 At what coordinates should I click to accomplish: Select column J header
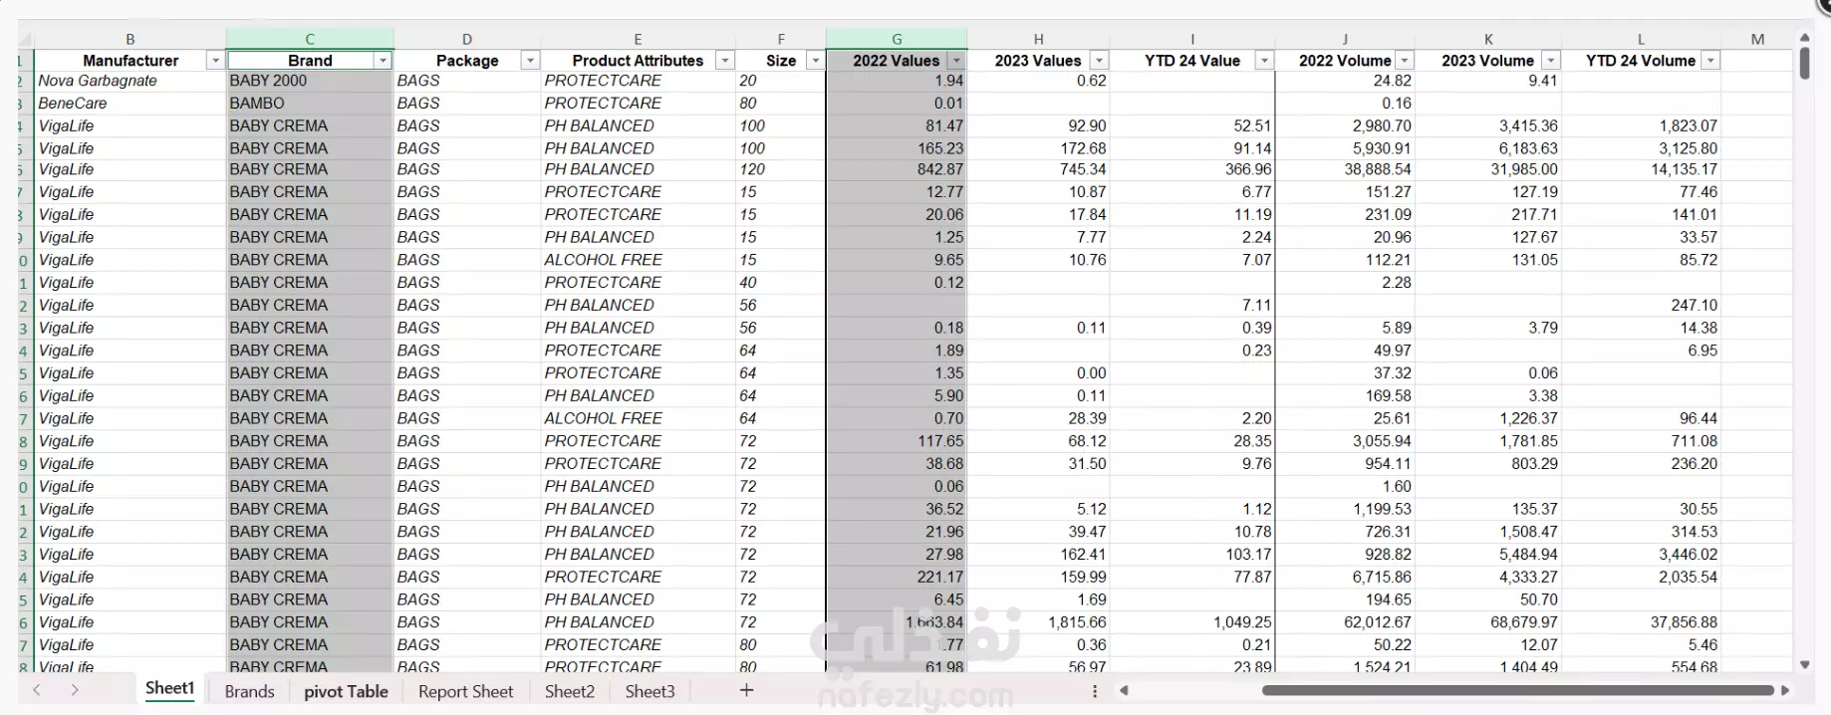1345,39
